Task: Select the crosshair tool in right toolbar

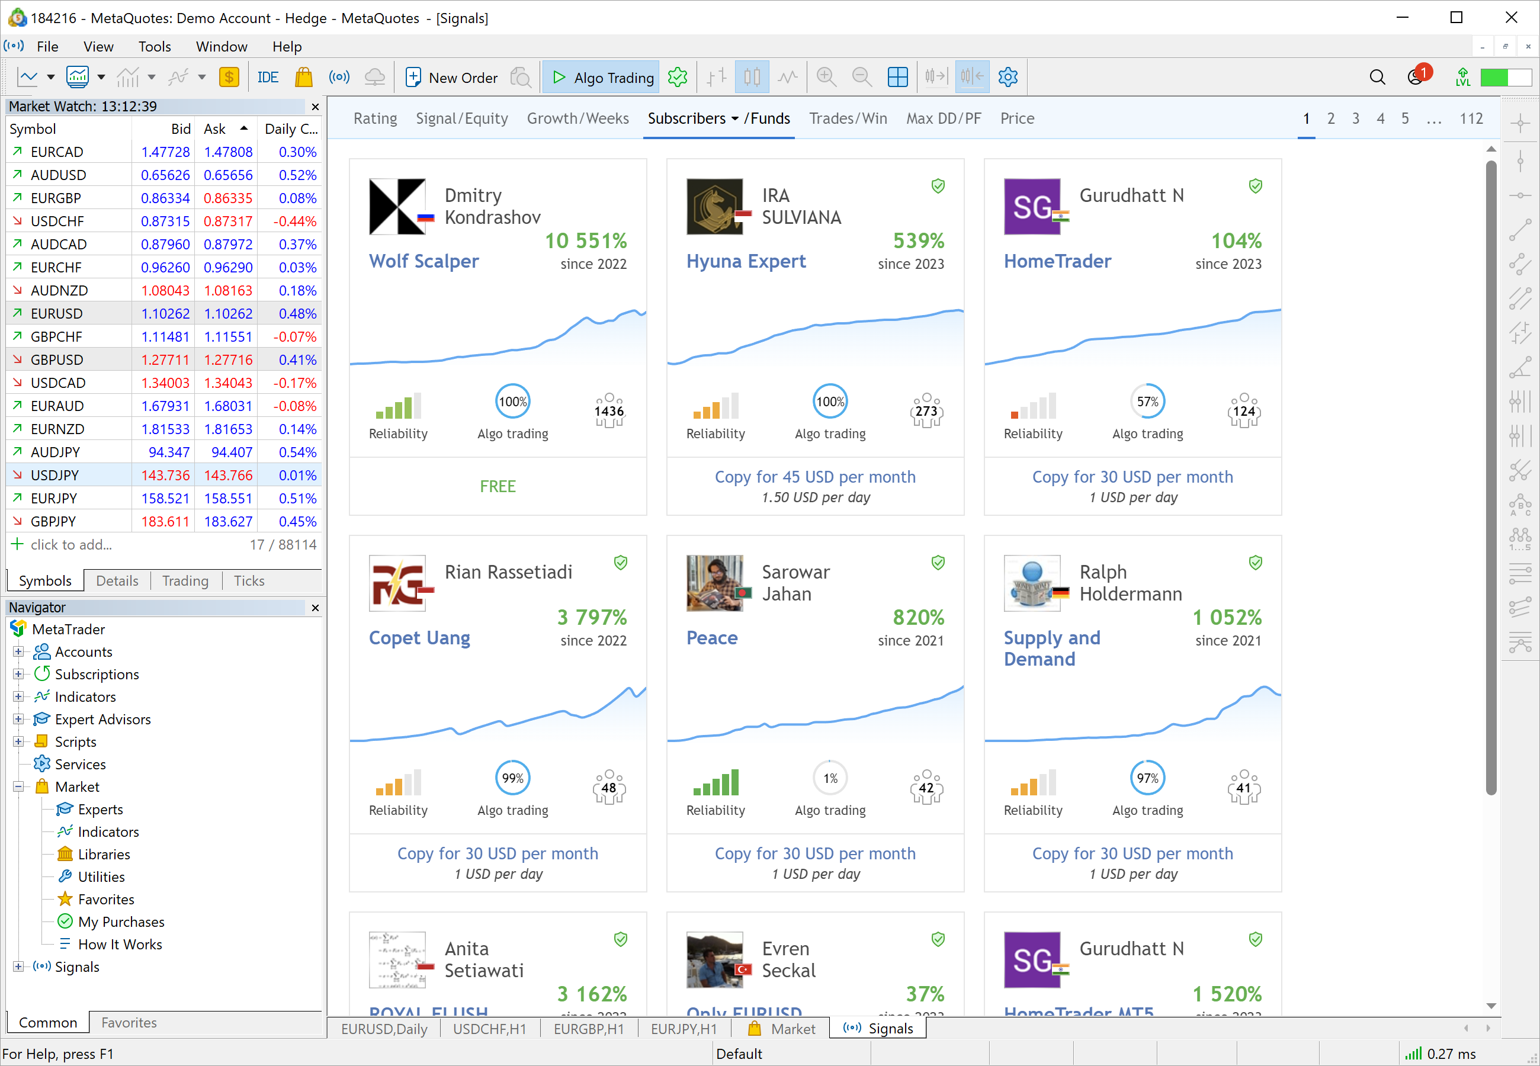Action: tap(1520, 124)
